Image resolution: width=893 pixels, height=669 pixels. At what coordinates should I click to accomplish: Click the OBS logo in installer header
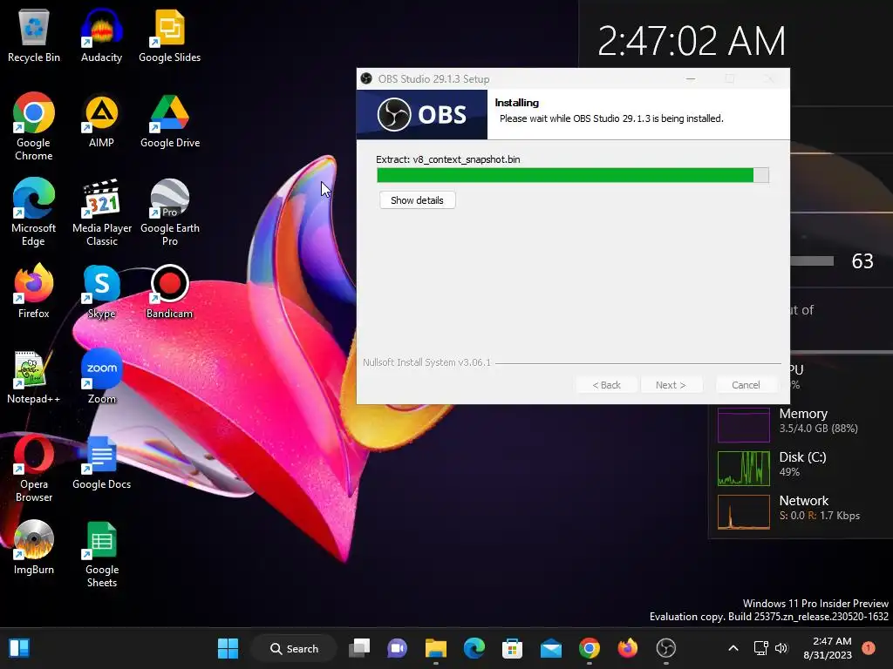422,115
